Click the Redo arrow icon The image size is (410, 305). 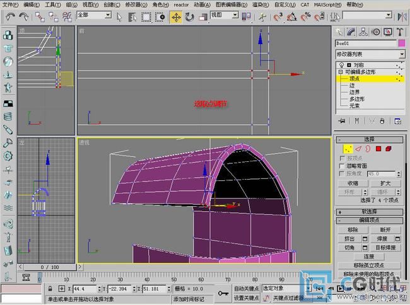pyautogui.click(x=23, y=17)
